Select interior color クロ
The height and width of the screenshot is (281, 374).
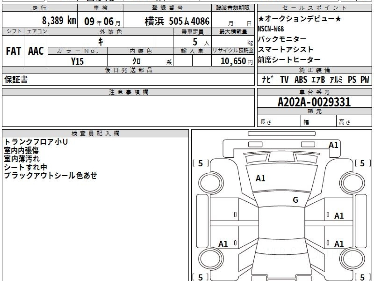point(137,61)
